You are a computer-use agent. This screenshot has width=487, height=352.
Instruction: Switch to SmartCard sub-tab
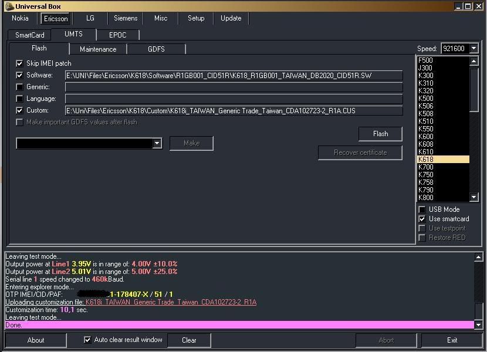point(30,35)
